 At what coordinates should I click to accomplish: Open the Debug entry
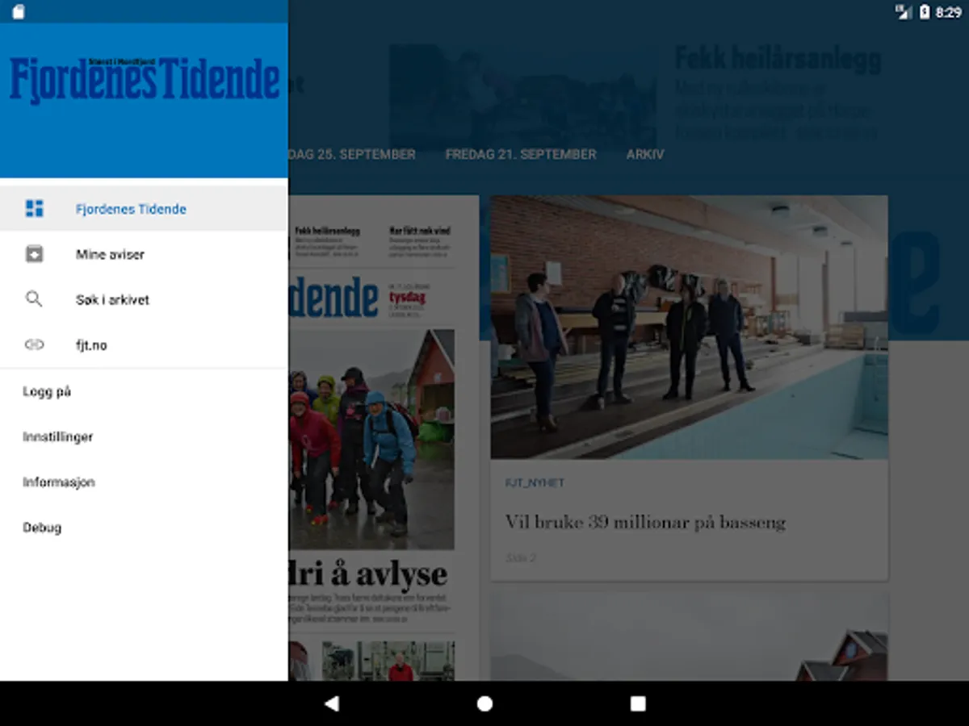tap(144, 527)
